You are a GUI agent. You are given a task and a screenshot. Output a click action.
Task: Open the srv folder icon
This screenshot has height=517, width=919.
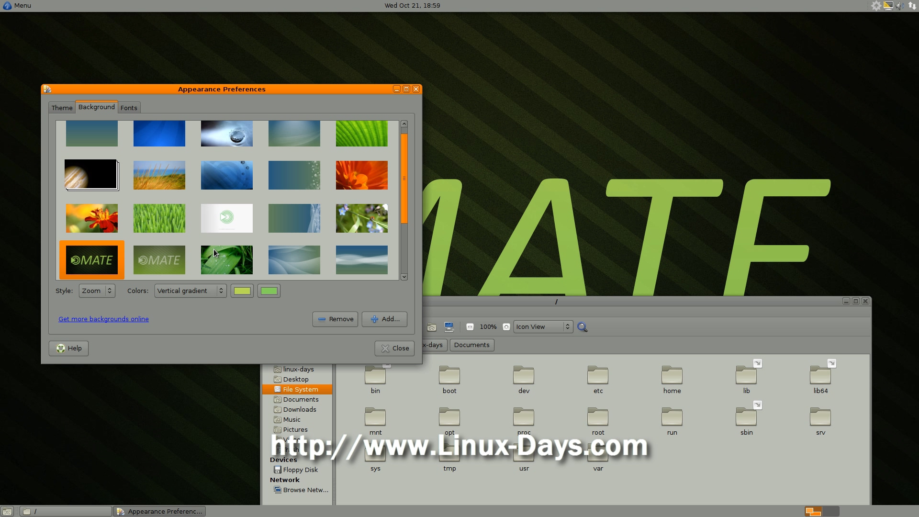[820, 417]
